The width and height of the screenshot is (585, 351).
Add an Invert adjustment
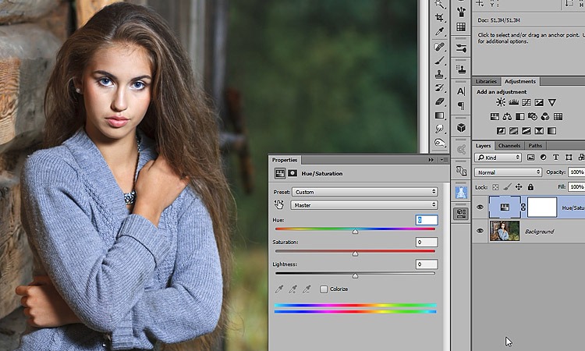click(x=501, y=130)
